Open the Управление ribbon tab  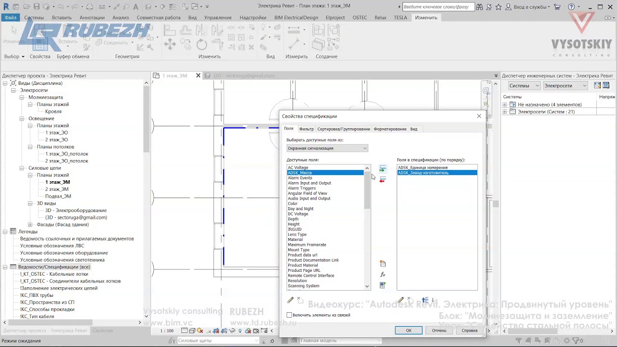(x=218, y=17)
